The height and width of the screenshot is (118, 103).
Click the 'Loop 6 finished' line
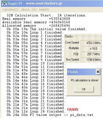35,50
